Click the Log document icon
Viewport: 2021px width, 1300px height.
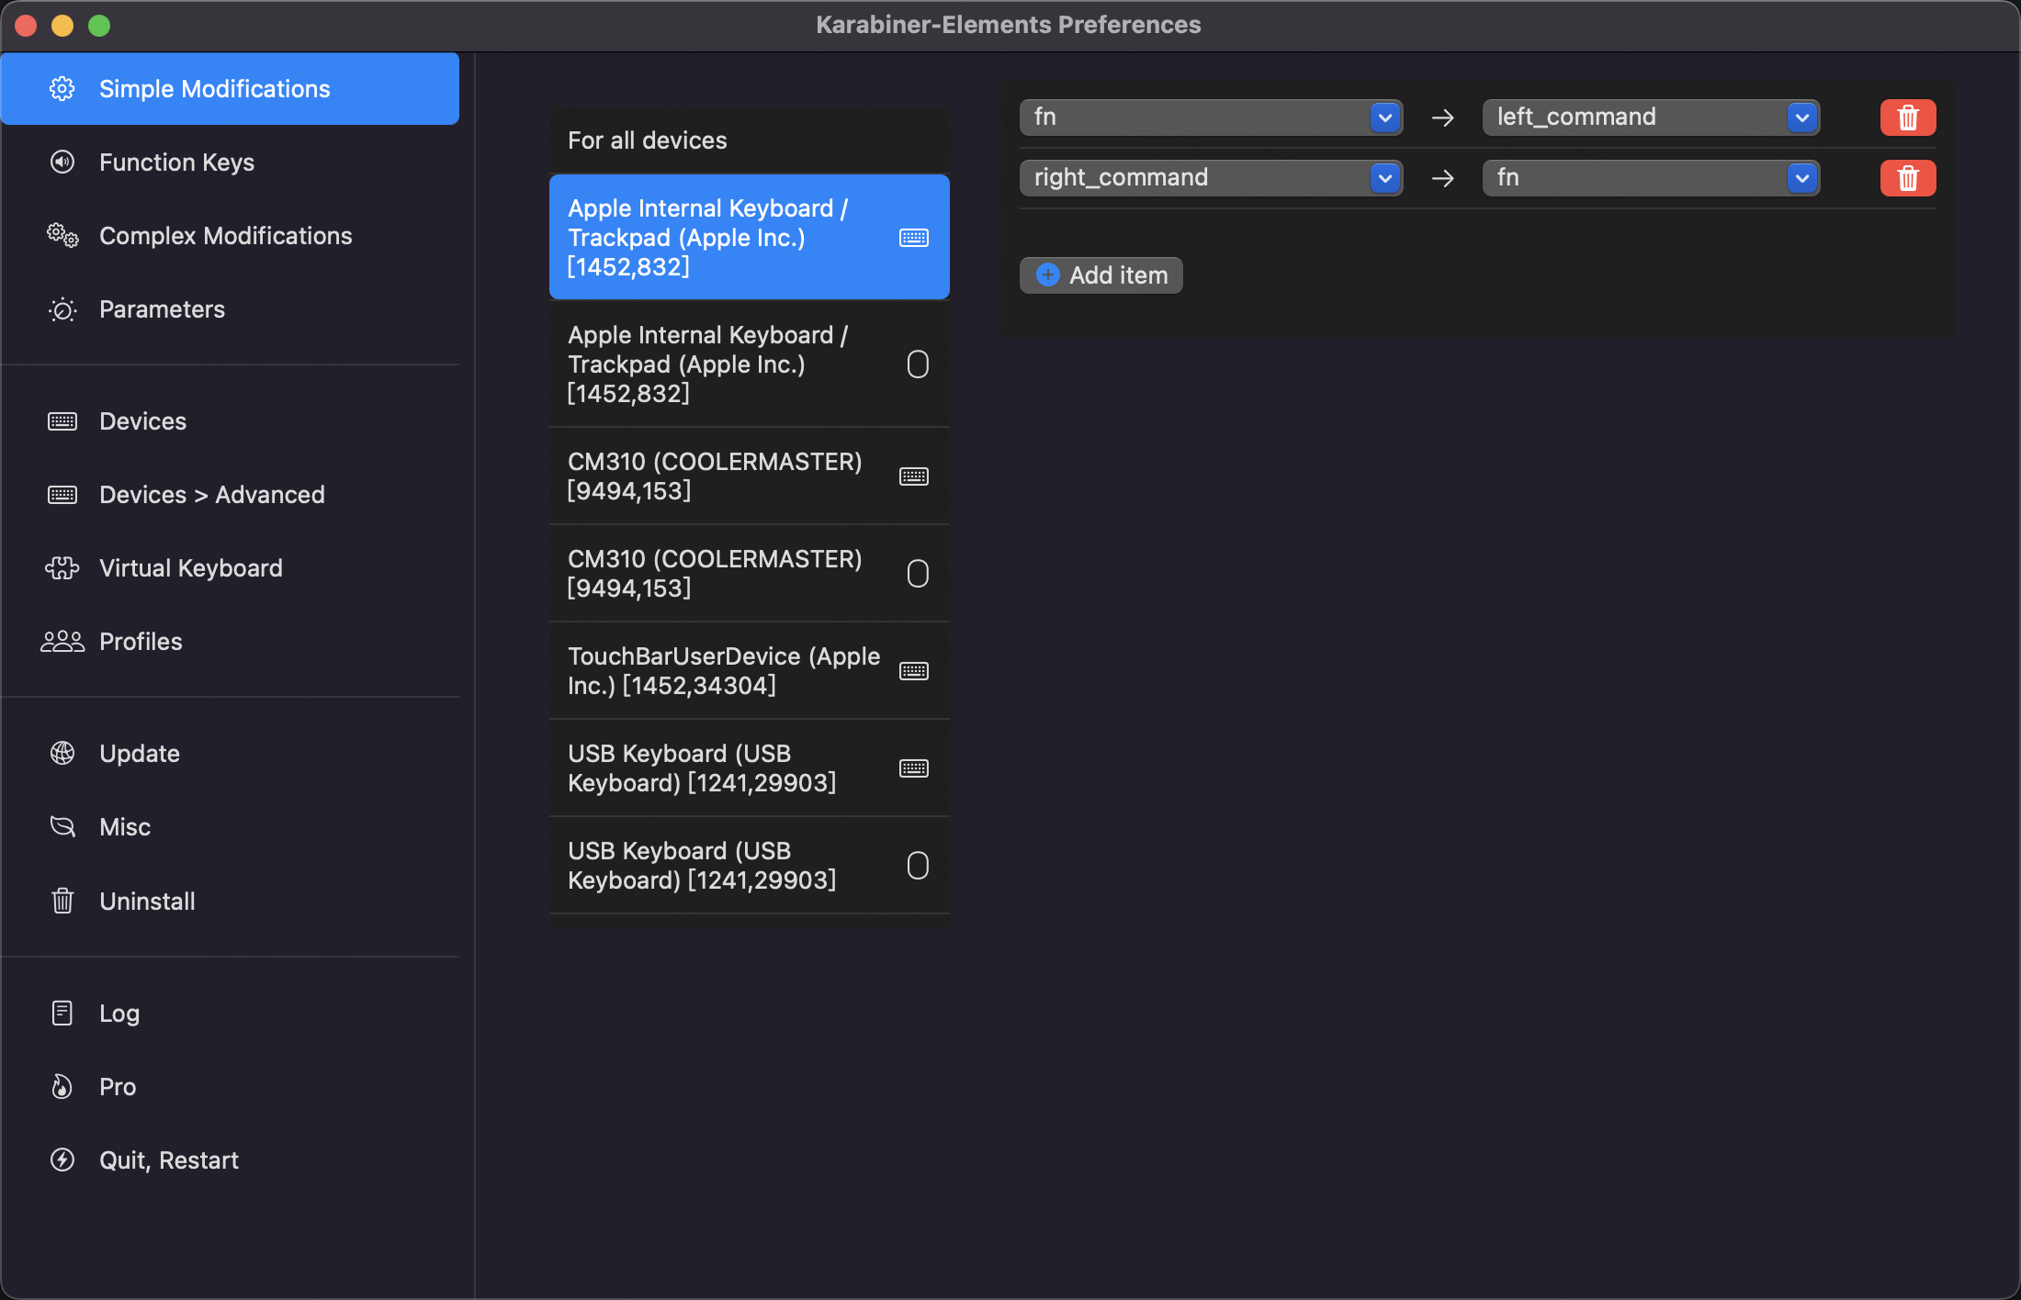[62, 1013]
